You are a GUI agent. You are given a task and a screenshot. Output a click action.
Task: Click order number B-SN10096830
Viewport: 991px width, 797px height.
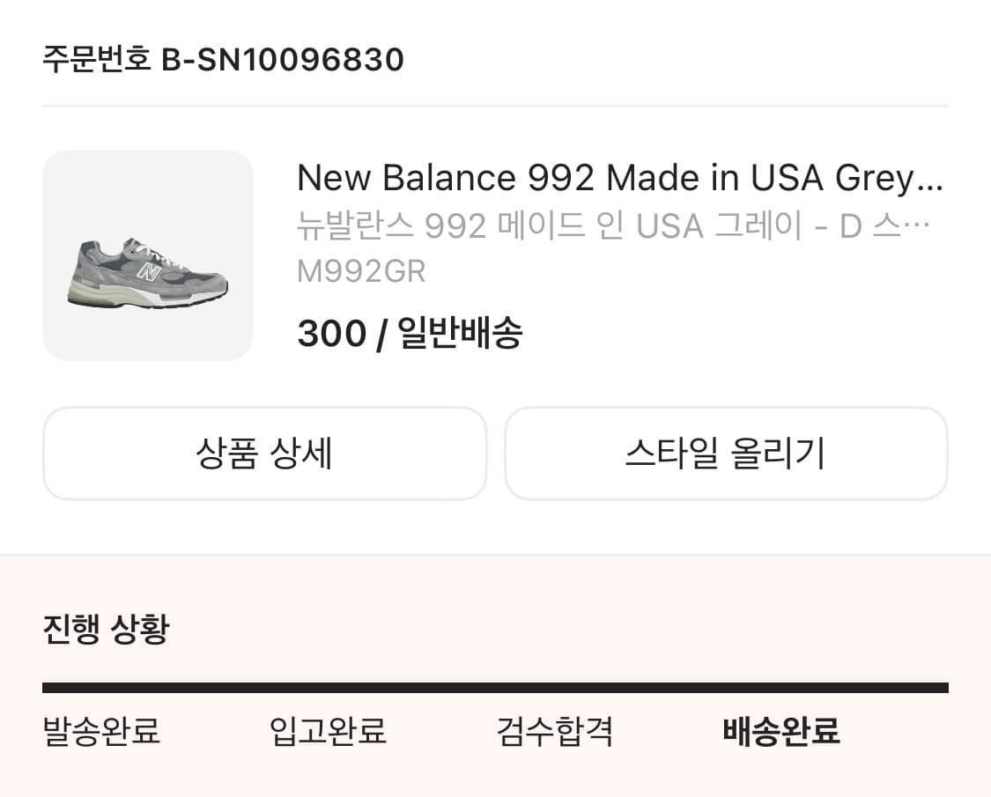(x=283, y=59)
